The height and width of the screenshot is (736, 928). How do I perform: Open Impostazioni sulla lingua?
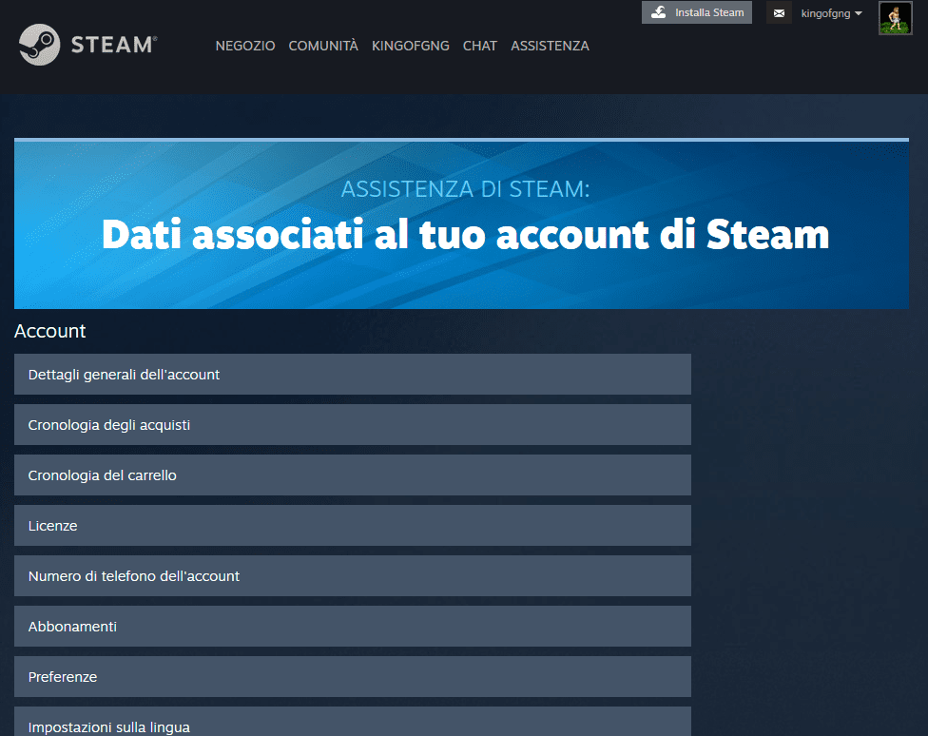[x=352, y=724]
